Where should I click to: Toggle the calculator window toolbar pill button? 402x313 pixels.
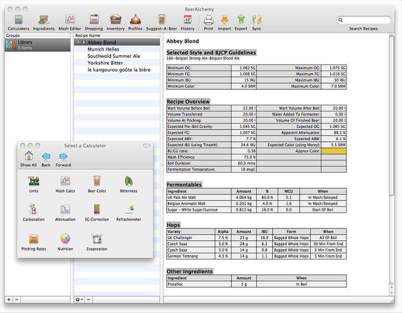[146, 145]
